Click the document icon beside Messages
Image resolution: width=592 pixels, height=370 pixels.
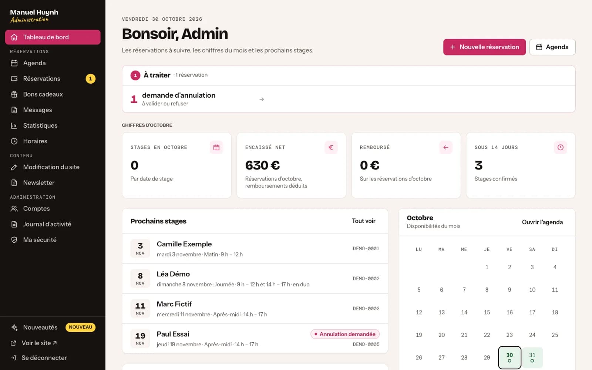14,110
